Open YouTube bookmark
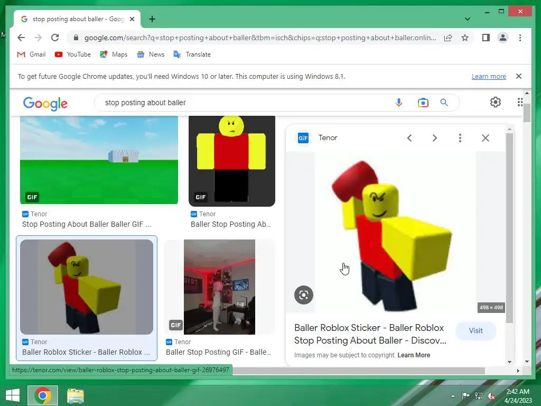 [73, 54]
